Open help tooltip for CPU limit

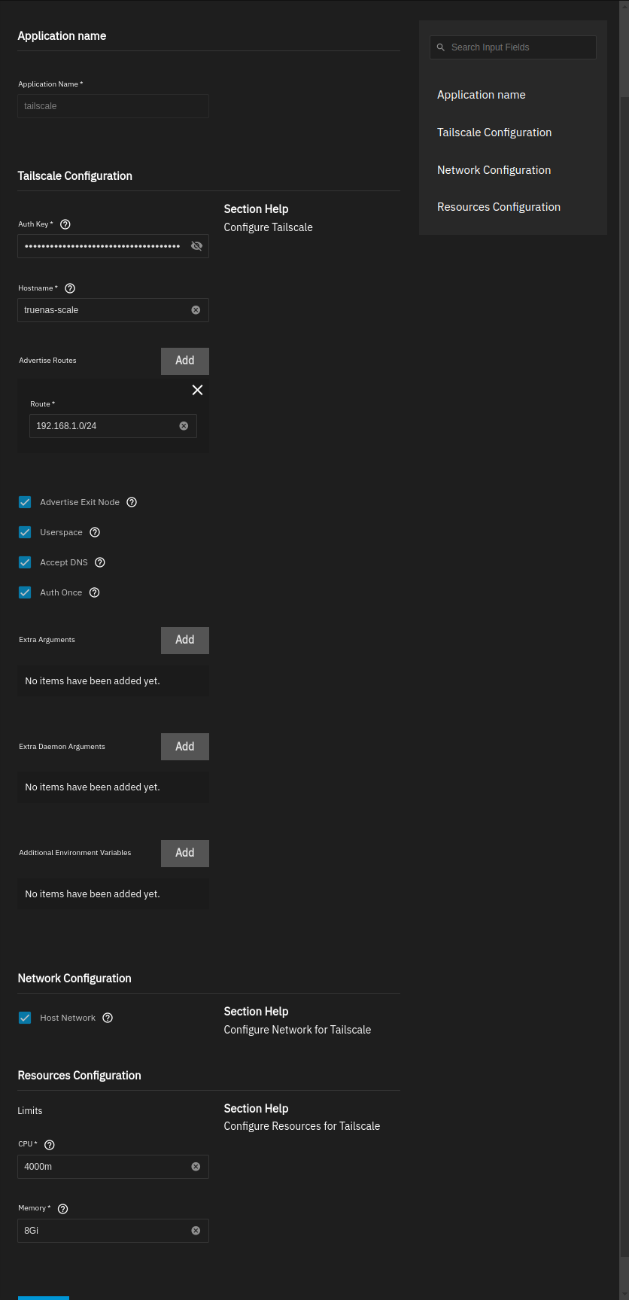[x=50, y=1145]
